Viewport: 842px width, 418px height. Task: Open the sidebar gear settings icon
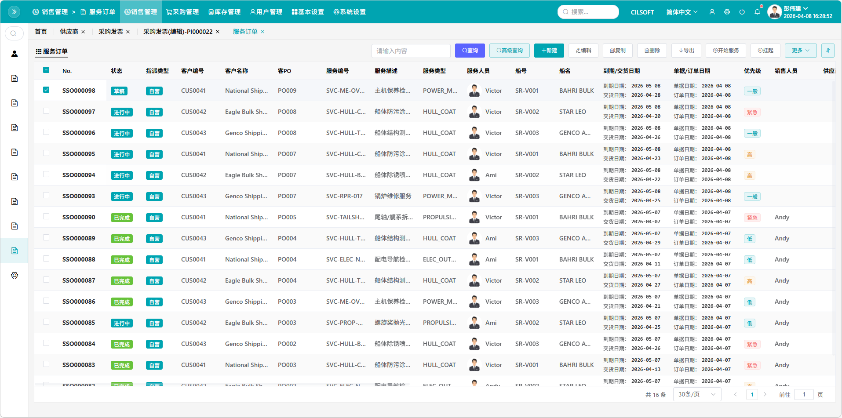[x=15, y=275]
